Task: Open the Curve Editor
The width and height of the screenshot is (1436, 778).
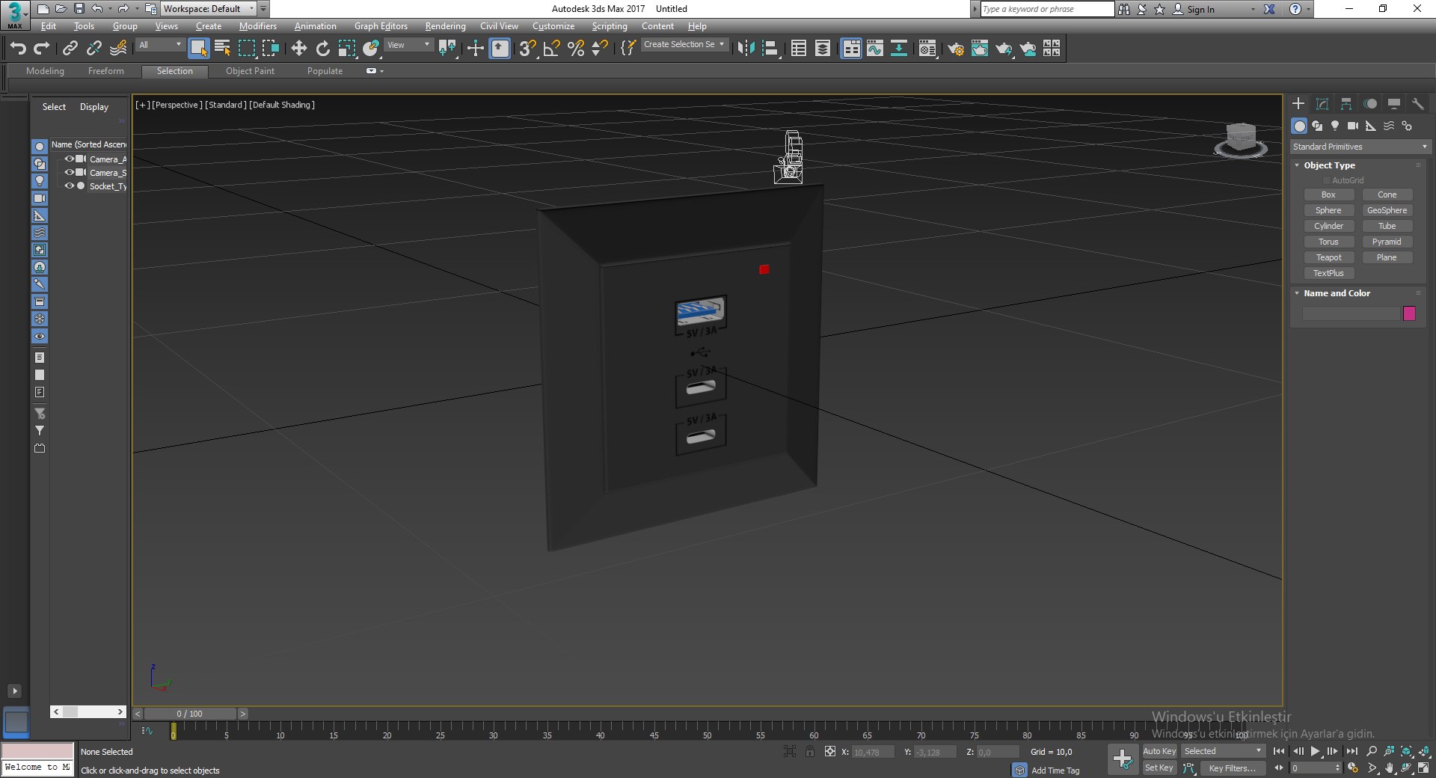Action: (874, 49)
